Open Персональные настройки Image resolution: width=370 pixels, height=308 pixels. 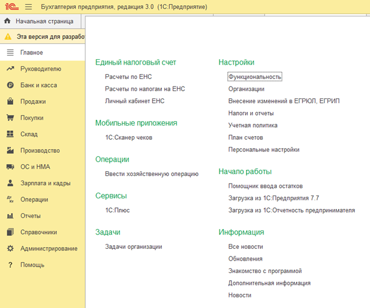264,149
